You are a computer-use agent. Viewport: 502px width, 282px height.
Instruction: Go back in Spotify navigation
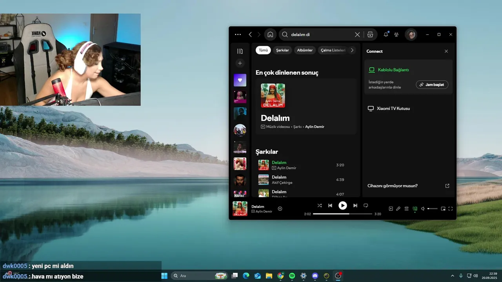tap(250, 34)
